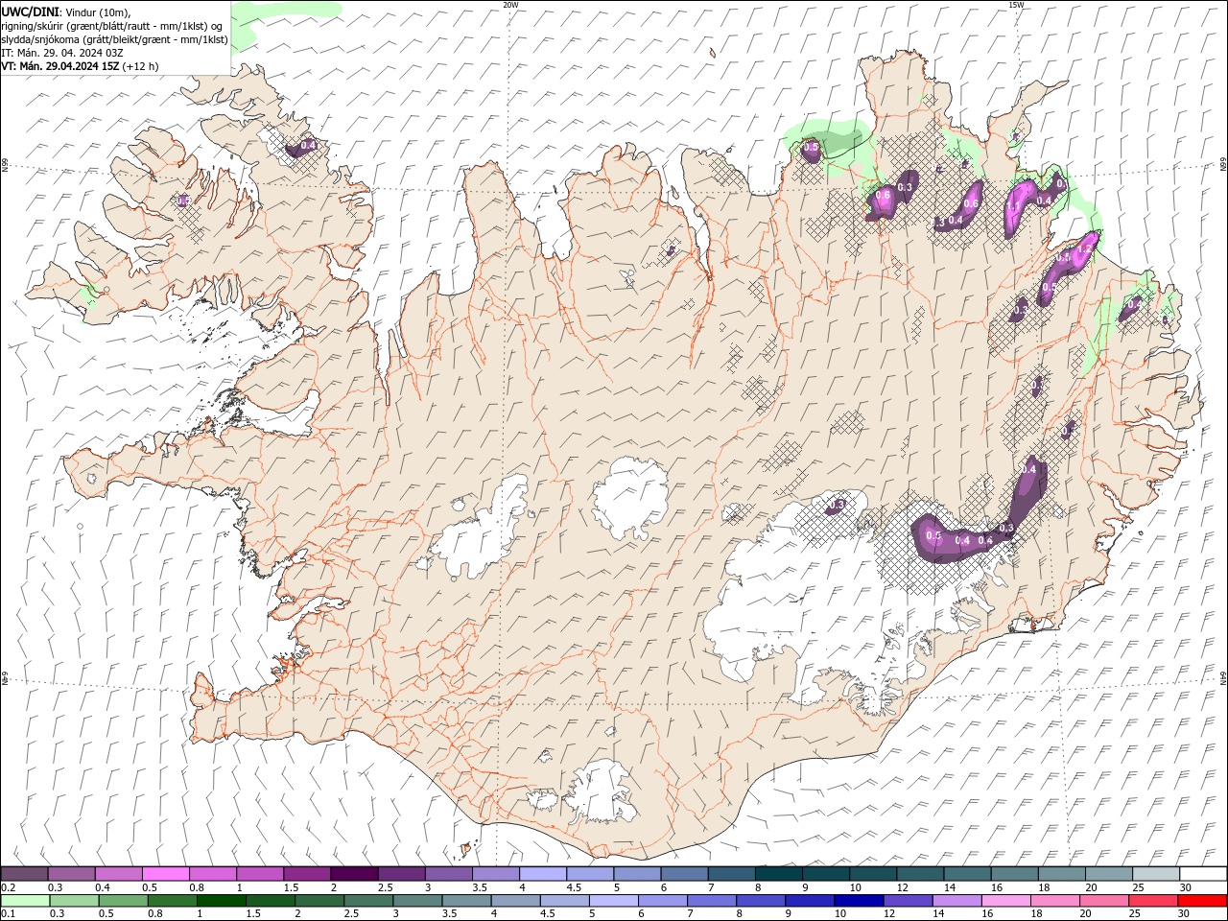Click the 1.1 snowfall value on the map
Viewport: 1228px width, 921px height.
tap(1012, 206)
